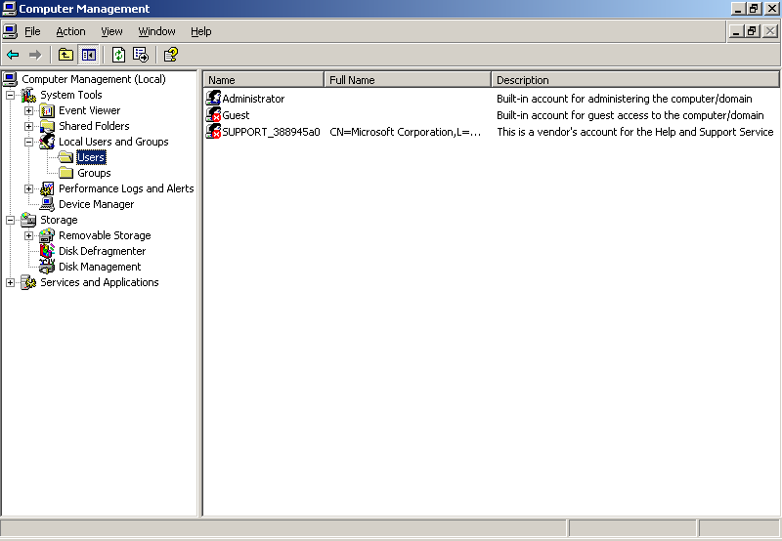
Task: Click the SUPPORT_388945a0 user icon
Action: point(213,132)
